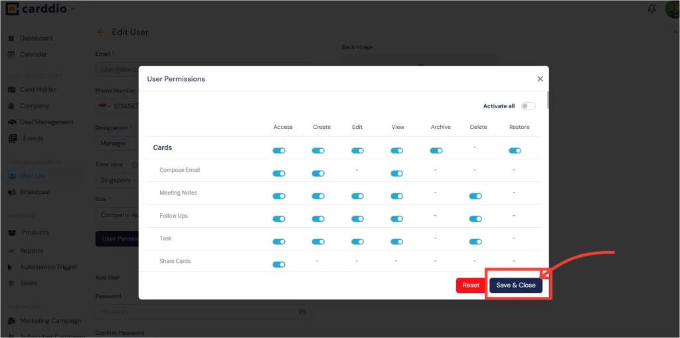Click the back arrow beside Edit User
The height and width of the screenshot is (338, 680).
[x=101, y=32]
